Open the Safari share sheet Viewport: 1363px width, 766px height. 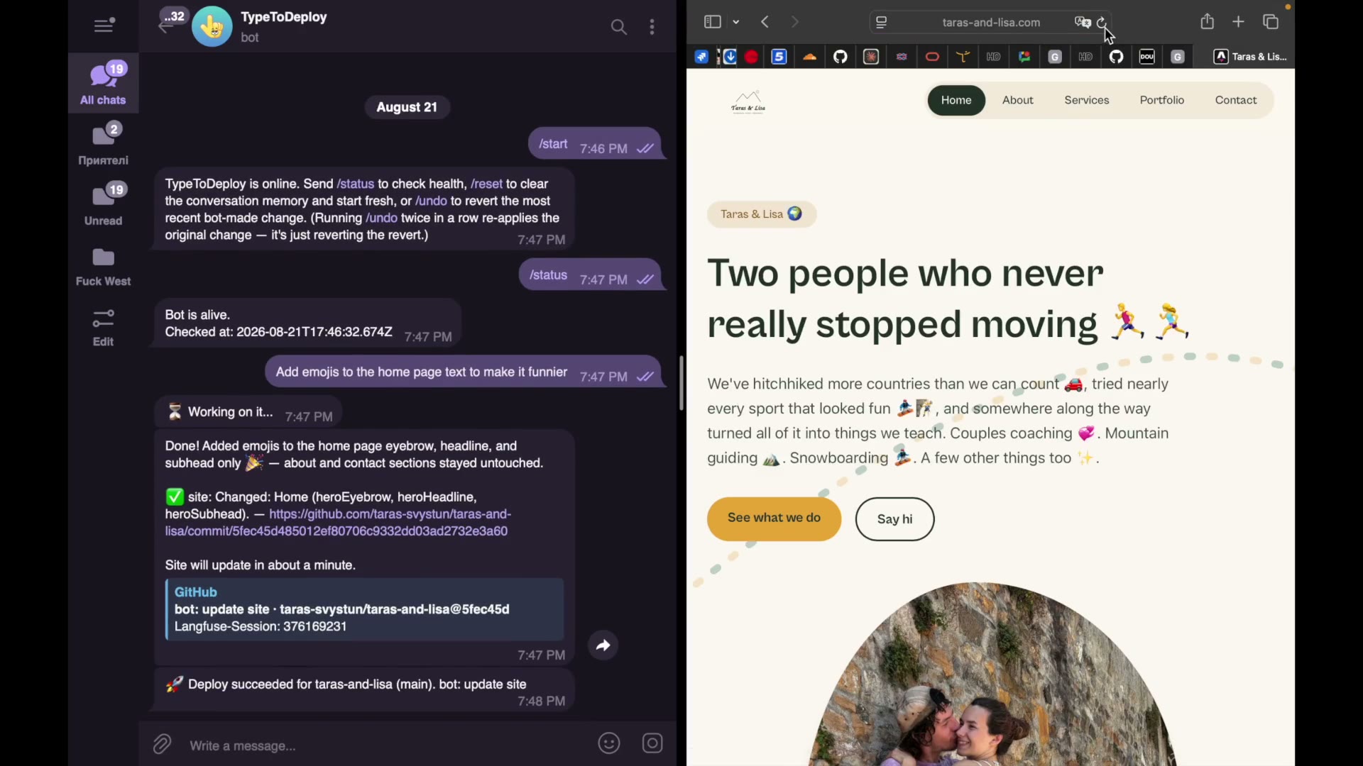coord(1208,21)
